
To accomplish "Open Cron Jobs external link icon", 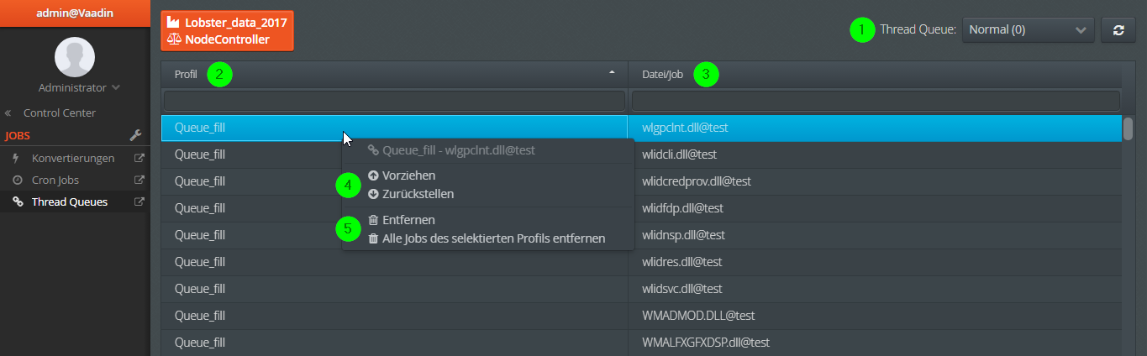I will click(139, 180).
